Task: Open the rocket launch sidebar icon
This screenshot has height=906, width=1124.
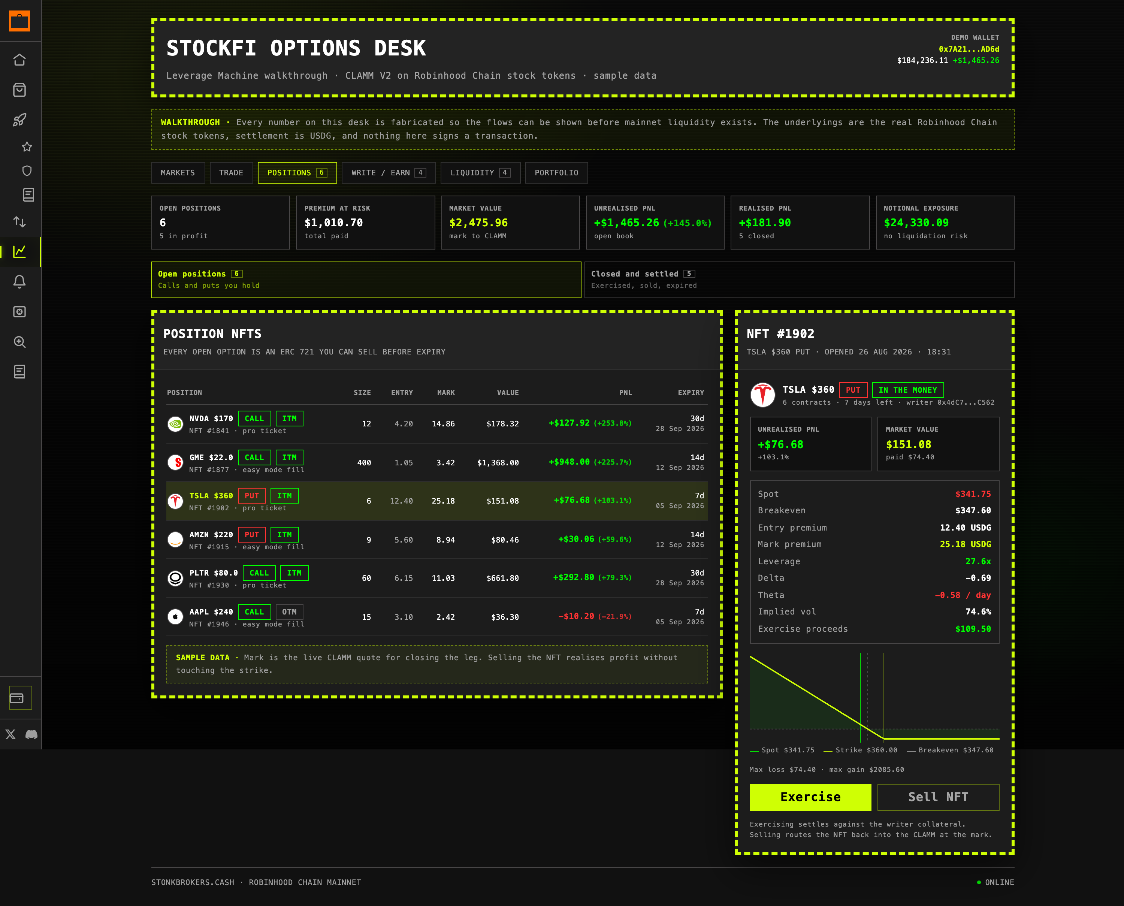Action: click(19, 120)
